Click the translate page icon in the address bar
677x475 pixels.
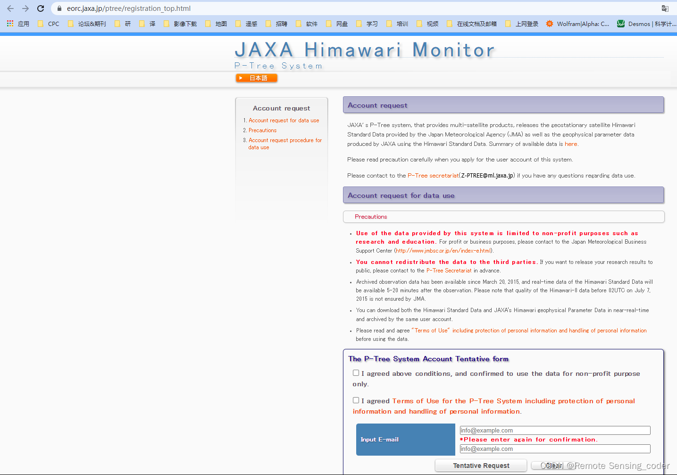point(665,8)
